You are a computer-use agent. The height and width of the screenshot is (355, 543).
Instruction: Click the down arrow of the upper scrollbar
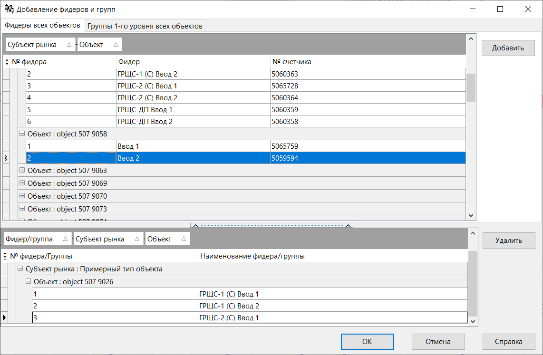tap(471, 215)
